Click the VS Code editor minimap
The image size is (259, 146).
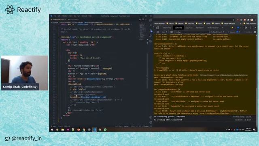click(x=142, y=32)
